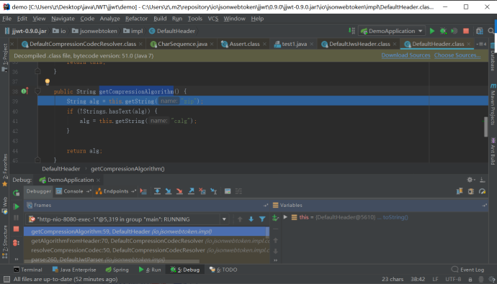This screenshot has height=284, width=497.
Task: Click Step Over debugger icon
Action: (157, 191)
